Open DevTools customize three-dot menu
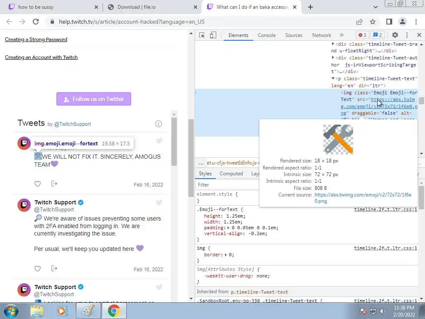This screenshot has height=319, width=425. pyautogui.click(x=407, y=35)
